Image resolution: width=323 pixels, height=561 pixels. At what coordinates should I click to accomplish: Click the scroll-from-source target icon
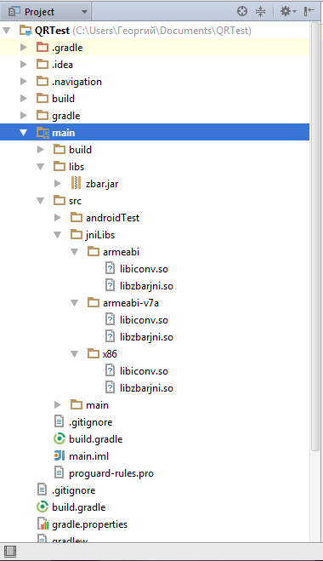point(242,11)
